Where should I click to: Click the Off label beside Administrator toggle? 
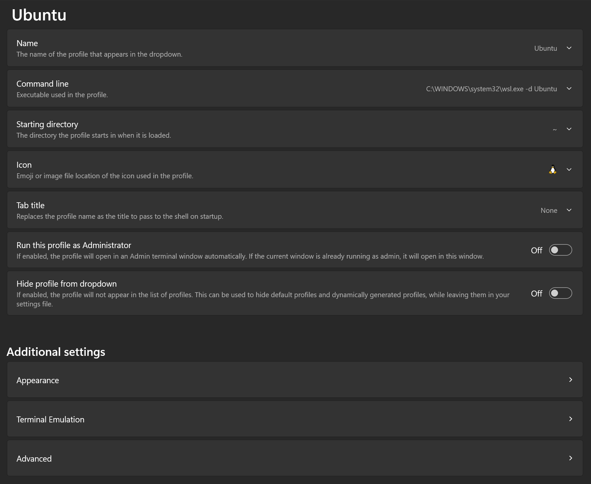tap(536, 250)
